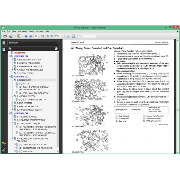Viewport: 180px width, 180px height.
Task: Go to next page with down arrow
Action: [31, 36]
